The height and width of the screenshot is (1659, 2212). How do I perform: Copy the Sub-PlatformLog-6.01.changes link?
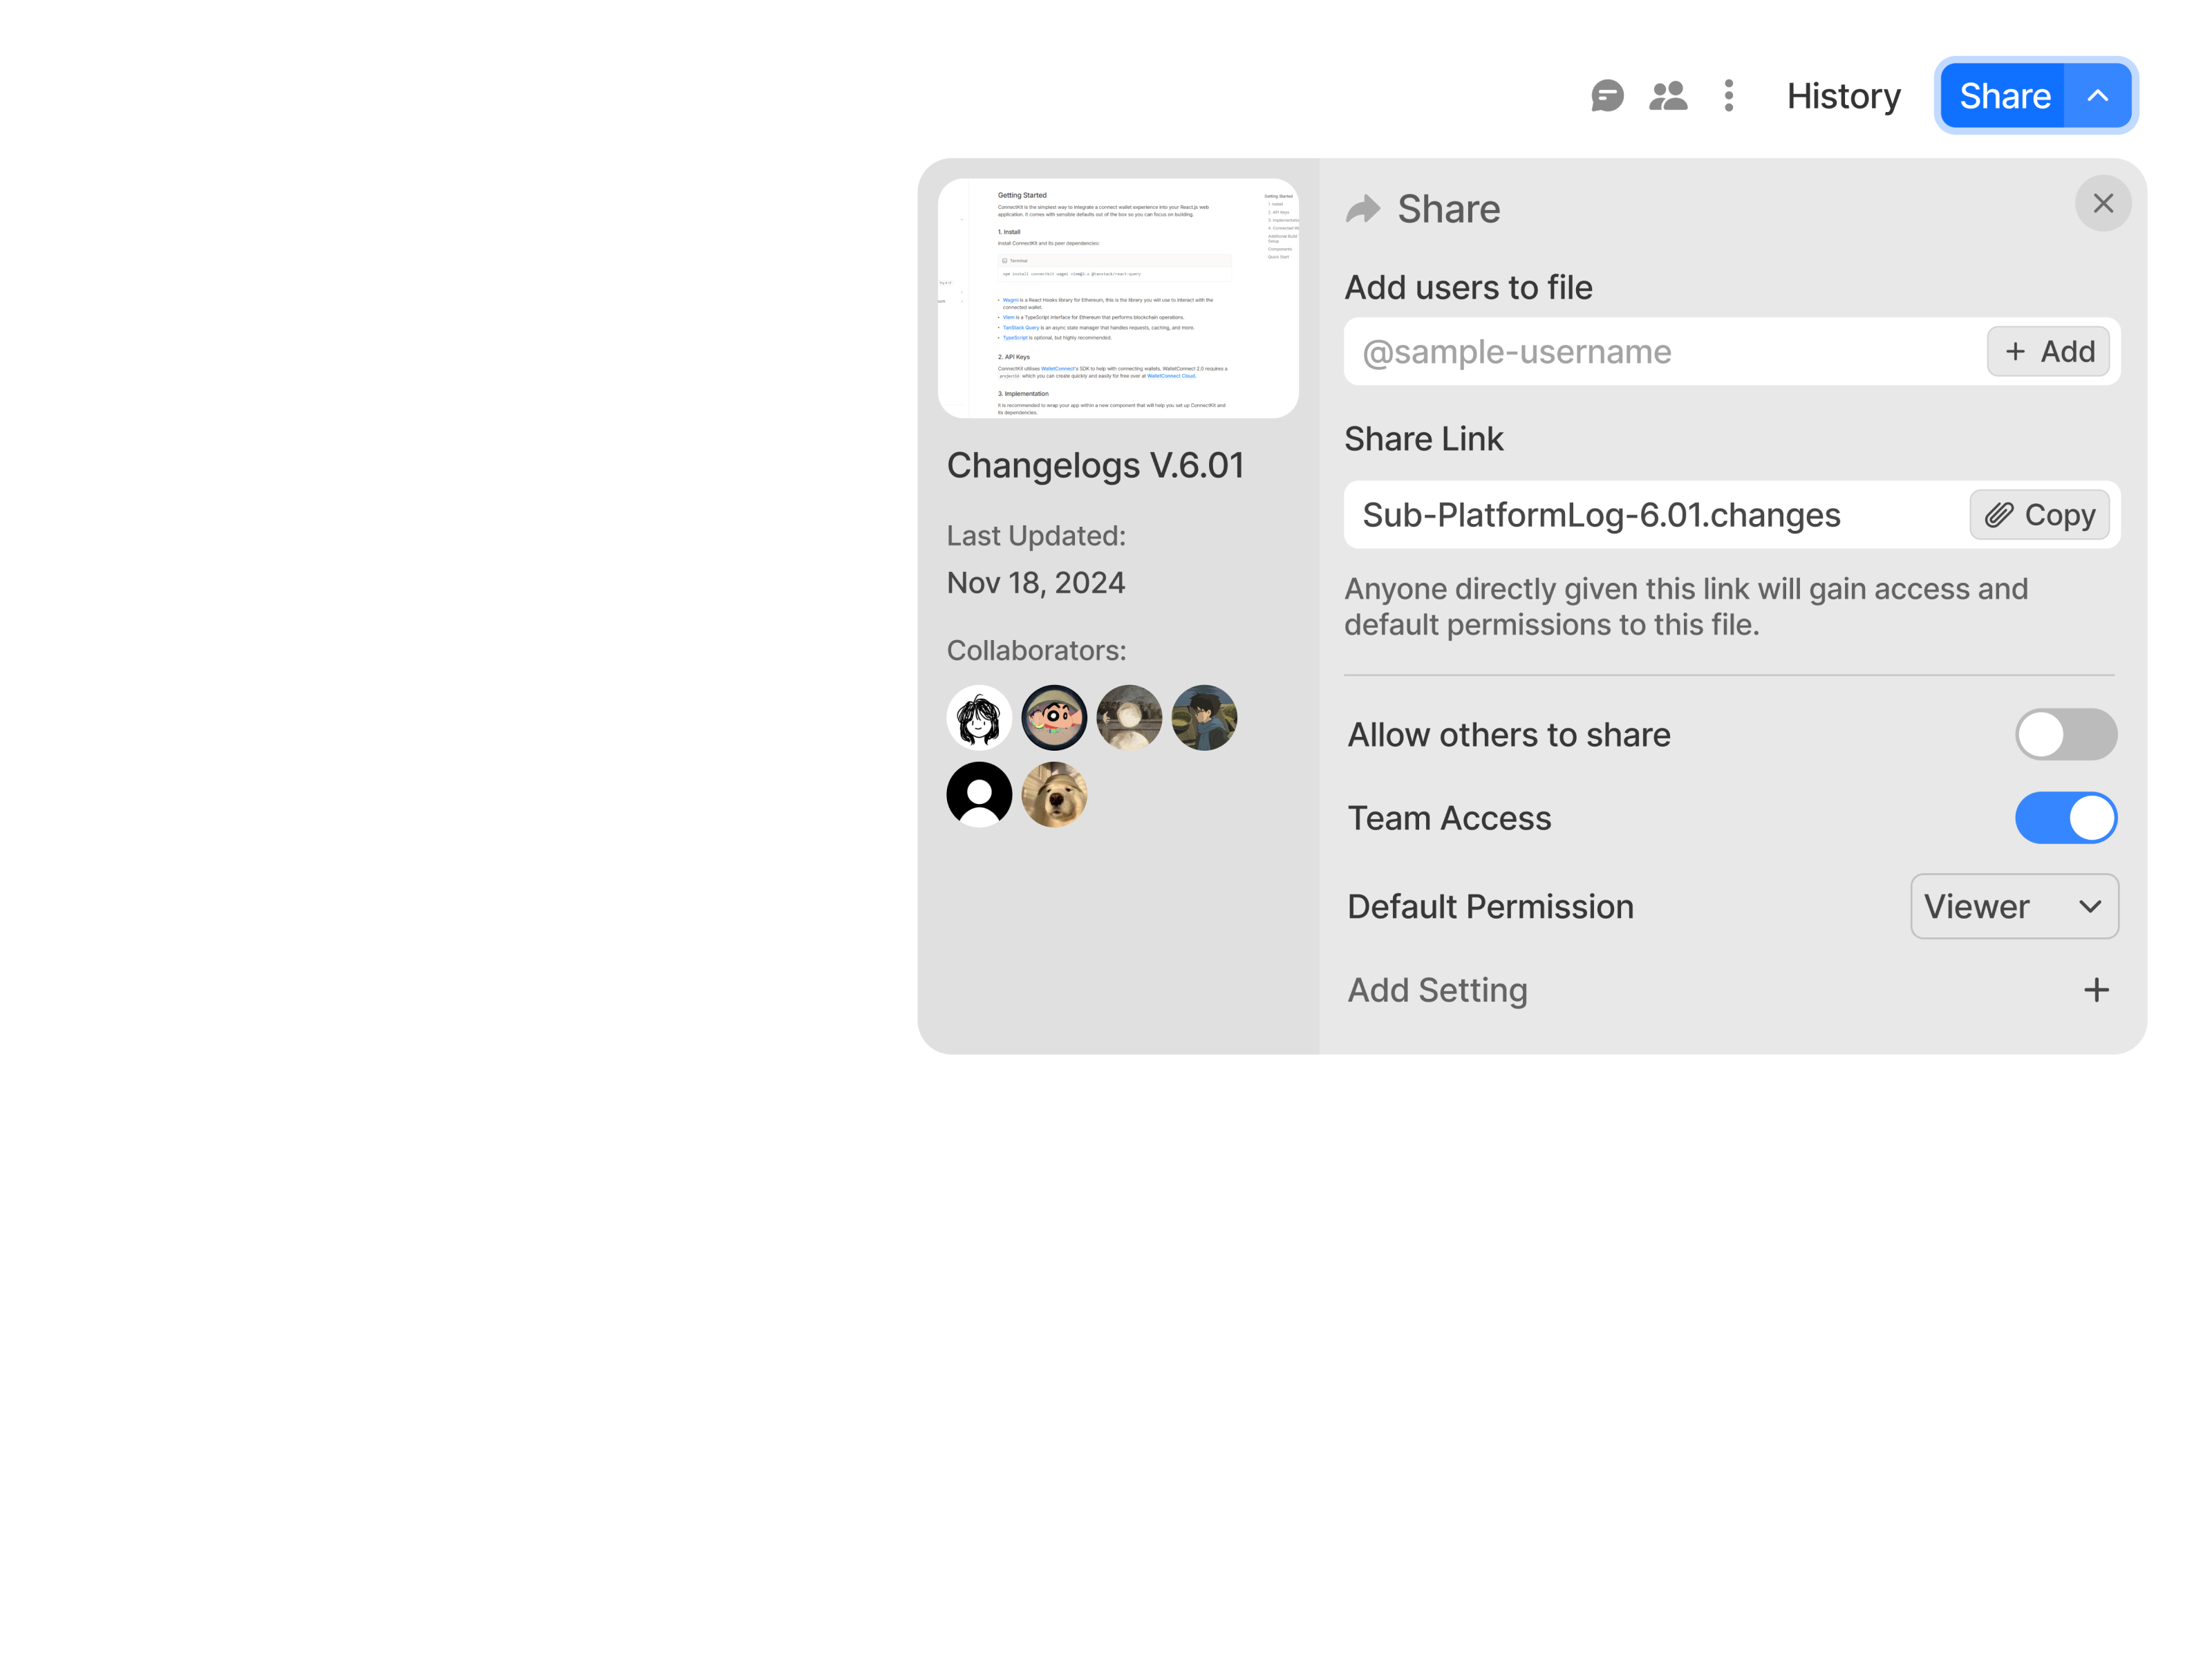[x=2040, y=514]
